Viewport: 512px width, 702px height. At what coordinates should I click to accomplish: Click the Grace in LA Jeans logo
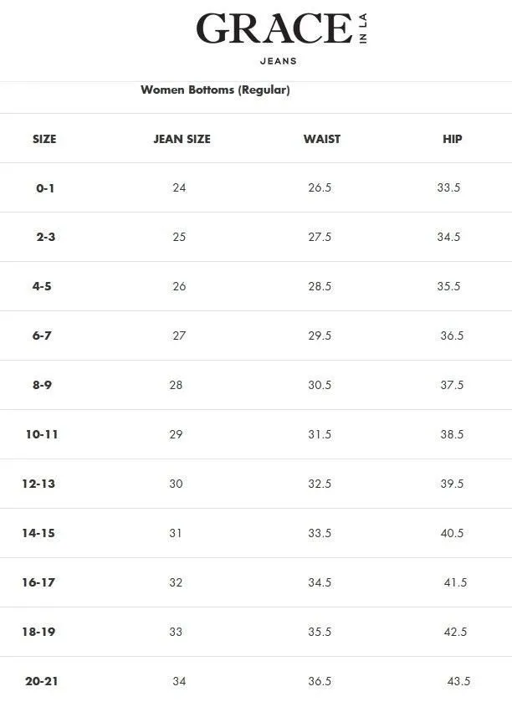click(281, 39)
